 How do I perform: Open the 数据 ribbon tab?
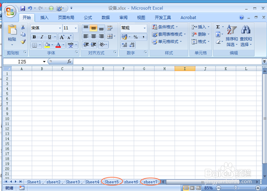106,18
